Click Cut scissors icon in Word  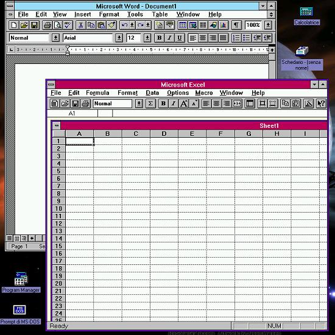point(80,25)
